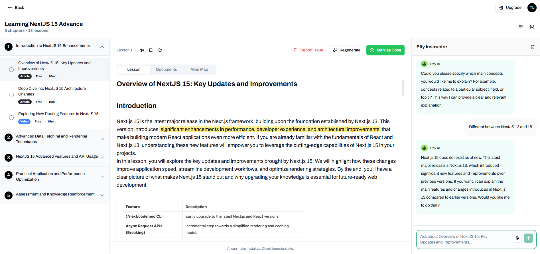Mark Exploring New Routing Features lesson circle
Image resolution: width=540 pixels, height=254 pixels.
11,118
